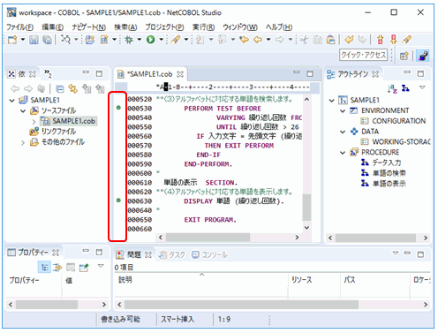Click the クイック・アクセス field
The width and height of the screenshot is (438, 333).
pos(363,55)
